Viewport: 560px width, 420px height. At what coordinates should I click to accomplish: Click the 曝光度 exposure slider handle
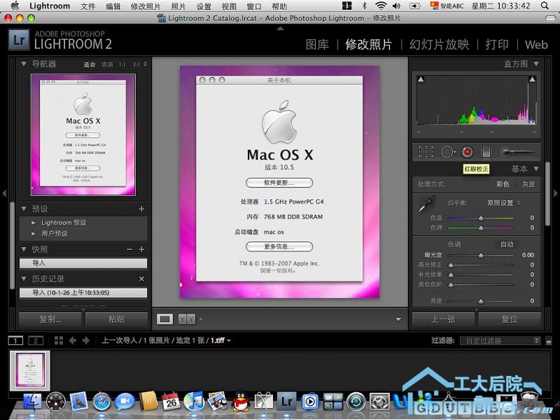tap(481, 255)
